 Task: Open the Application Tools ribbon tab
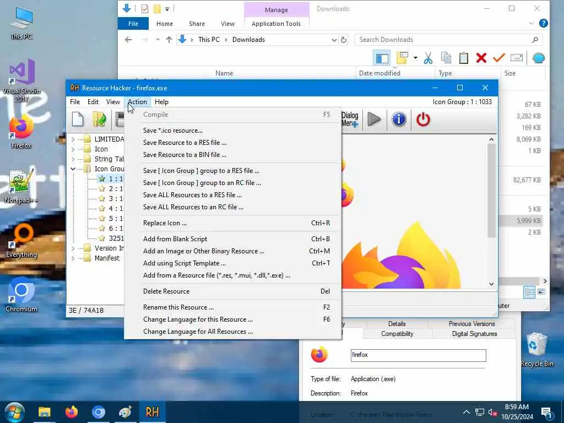click(276, 24)
